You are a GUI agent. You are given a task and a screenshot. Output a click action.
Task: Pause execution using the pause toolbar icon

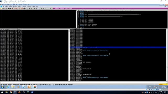(14, 8)
